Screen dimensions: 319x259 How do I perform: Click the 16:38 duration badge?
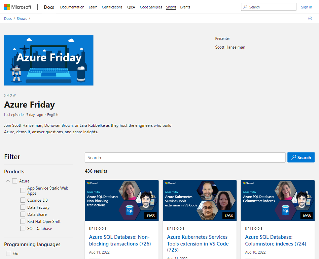coord(307,216)
